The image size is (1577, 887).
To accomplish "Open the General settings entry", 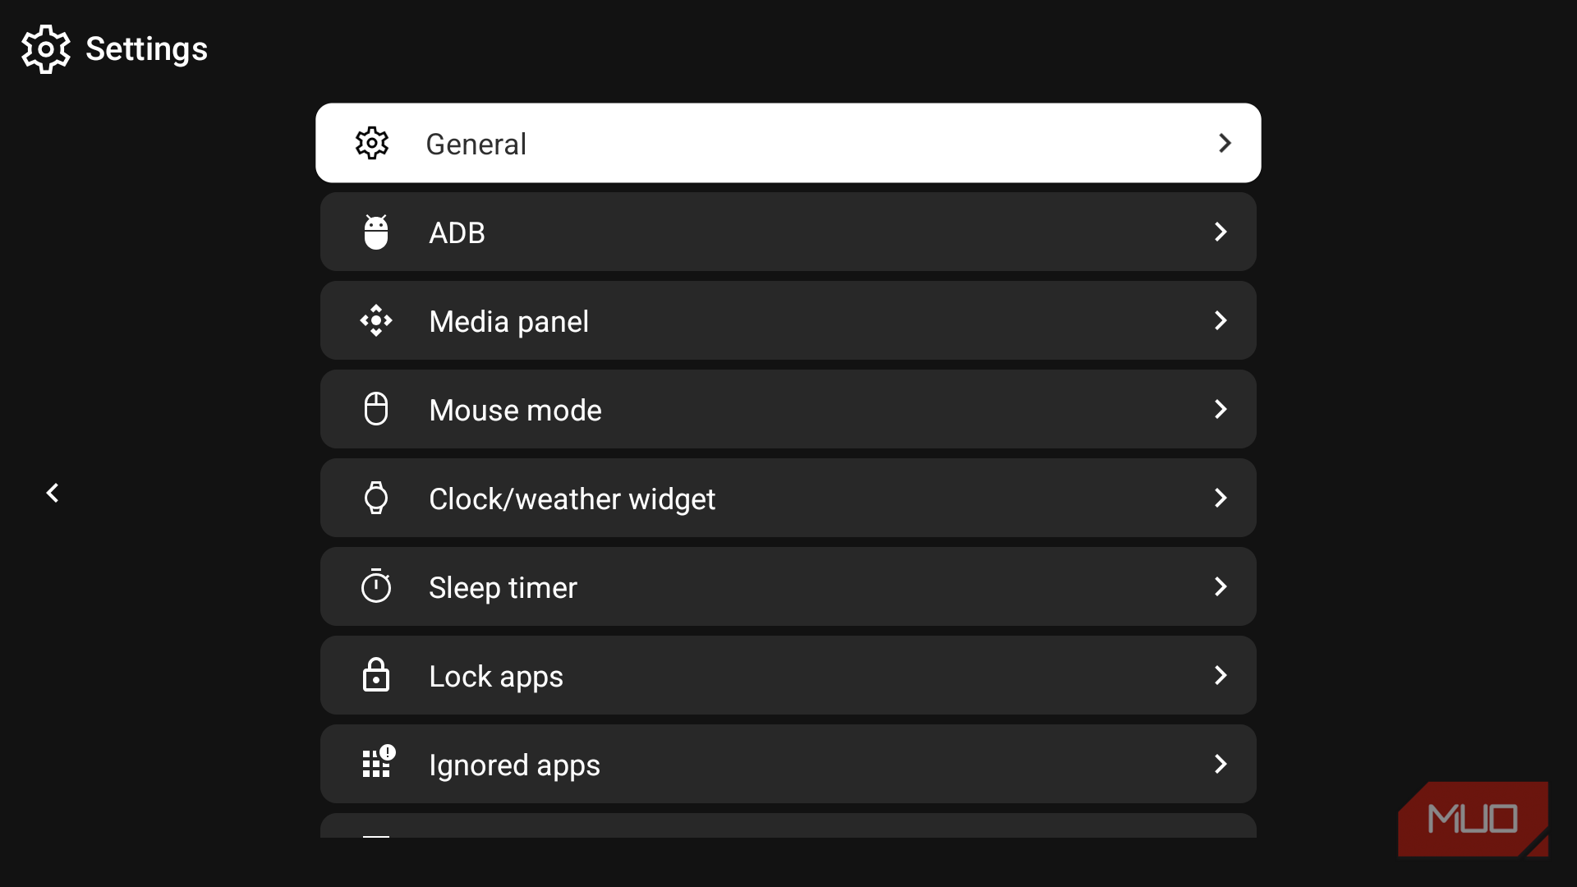I will (x=788, y=143).
